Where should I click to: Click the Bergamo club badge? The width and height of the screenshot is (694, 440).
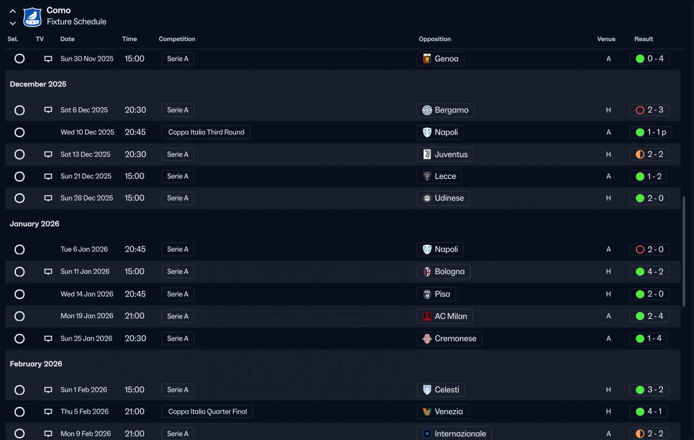(427, 110)
